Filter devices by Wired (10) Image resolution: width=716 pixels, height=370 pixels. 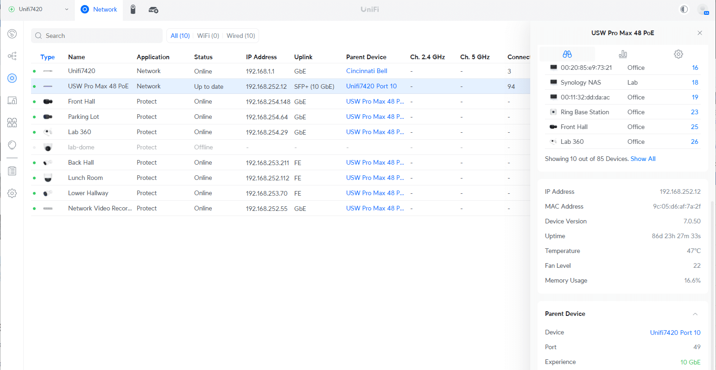tap(241, 36)
